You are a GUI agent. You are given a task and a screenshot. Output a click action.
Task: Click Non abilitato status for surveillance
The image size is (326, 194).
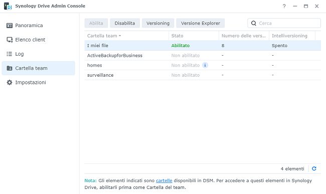coord(186,75)
